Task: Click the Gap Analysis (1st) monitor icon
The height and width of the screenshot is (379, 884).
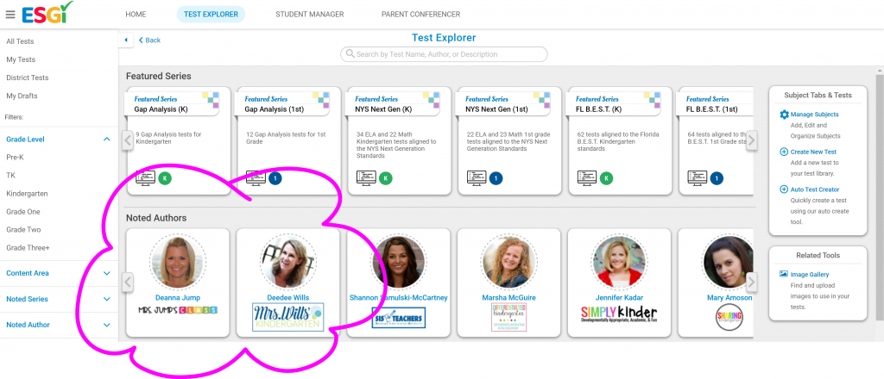Action: [x=256, y=178]
